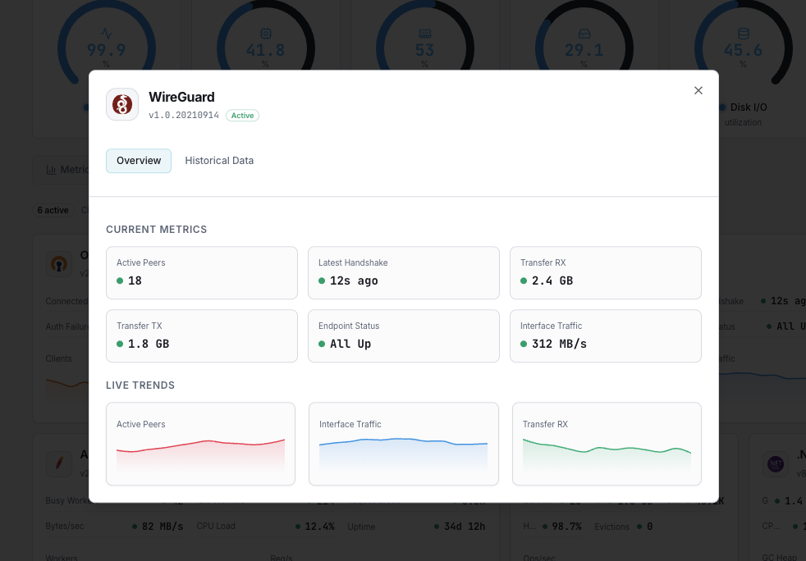Select the OpenVPN padlock icon in the background panel
This screenshot has height=561, width=806.
(58, 264)
